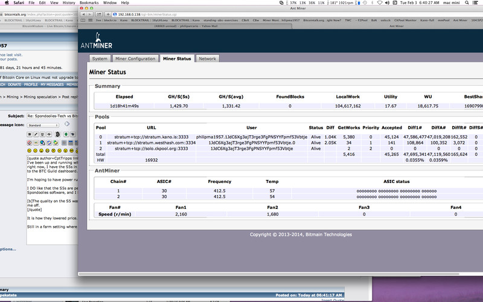The width and height of the screenshot is (483, 302).
Task: Click the GH/S(5s) value 1,429.70
Action: click(x=179, y=106)
